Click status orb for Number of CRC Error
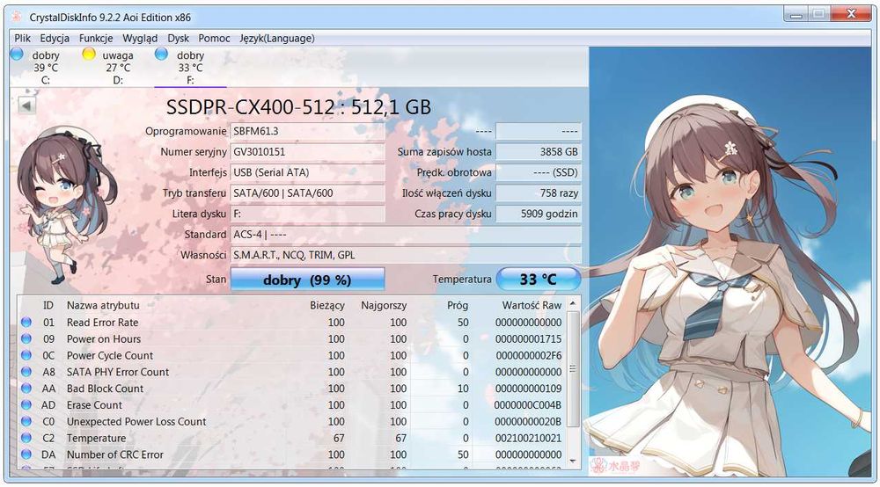 (26, 454)
